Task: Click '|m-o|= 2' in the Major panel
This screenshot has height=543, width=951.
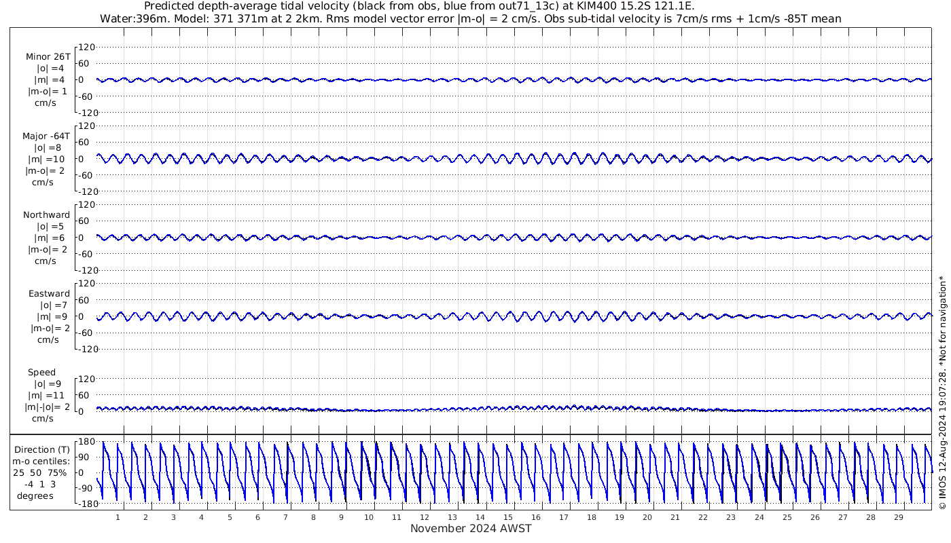Action: pyautogui.click(x=45, y=170)
